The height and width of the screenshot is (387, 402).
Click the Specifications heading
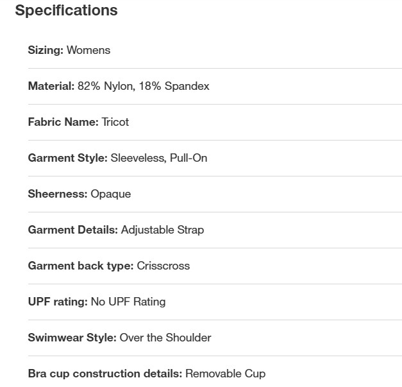pyautogui.click(x=66, y=11)
